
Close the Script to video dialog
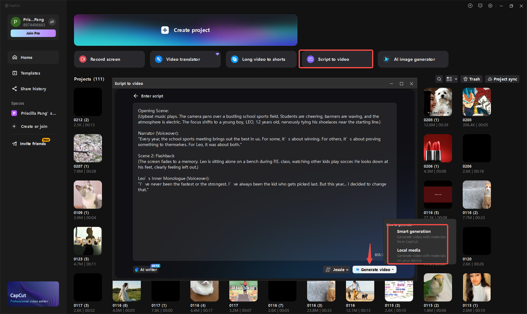411,84
